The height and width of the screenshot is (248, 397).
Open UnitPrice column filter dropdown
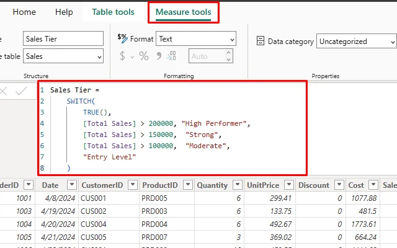click(x=289, y=185)
